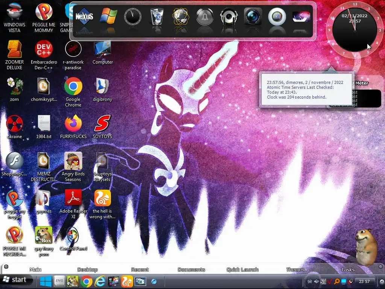This screenshot has width=385, height=289.
Task: Click the shelf's left corner round button
Action: [x=6, y=266]
